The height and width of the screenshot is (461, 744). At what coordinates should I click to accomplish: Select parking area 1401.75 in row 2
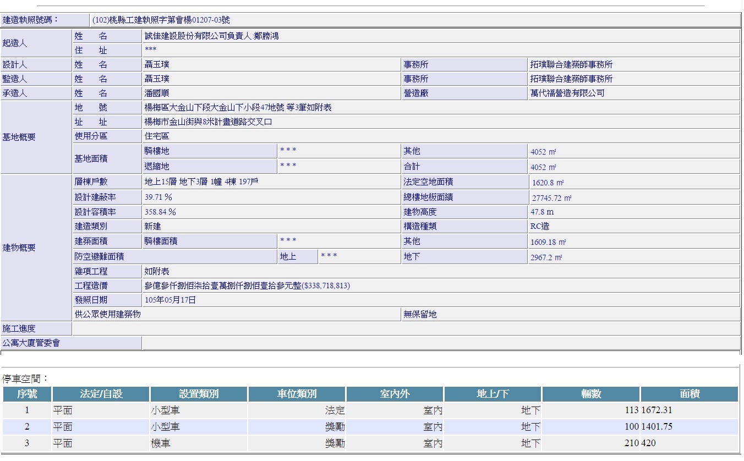click(x=657, y=427)
